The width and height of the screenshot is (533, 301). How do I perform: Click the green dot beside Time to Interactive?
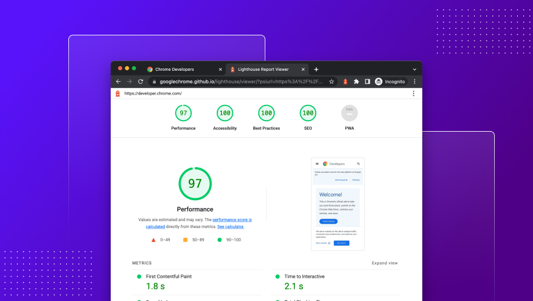click(x=278, y=277)
